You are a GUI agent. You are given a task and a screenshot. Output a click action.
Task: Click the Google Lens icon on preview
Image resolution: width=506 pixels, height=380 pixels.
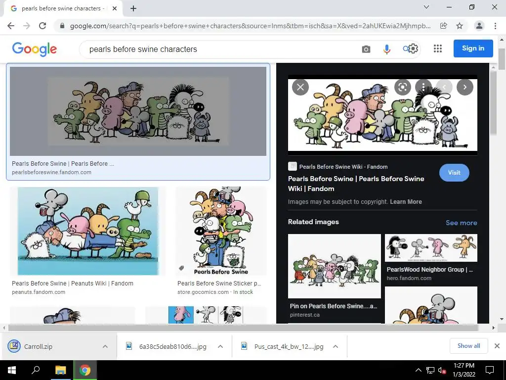402,87
